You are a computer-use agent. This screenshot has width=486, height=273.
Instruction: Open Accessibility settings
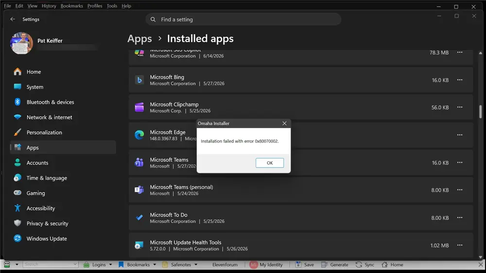tap(63, 208)
